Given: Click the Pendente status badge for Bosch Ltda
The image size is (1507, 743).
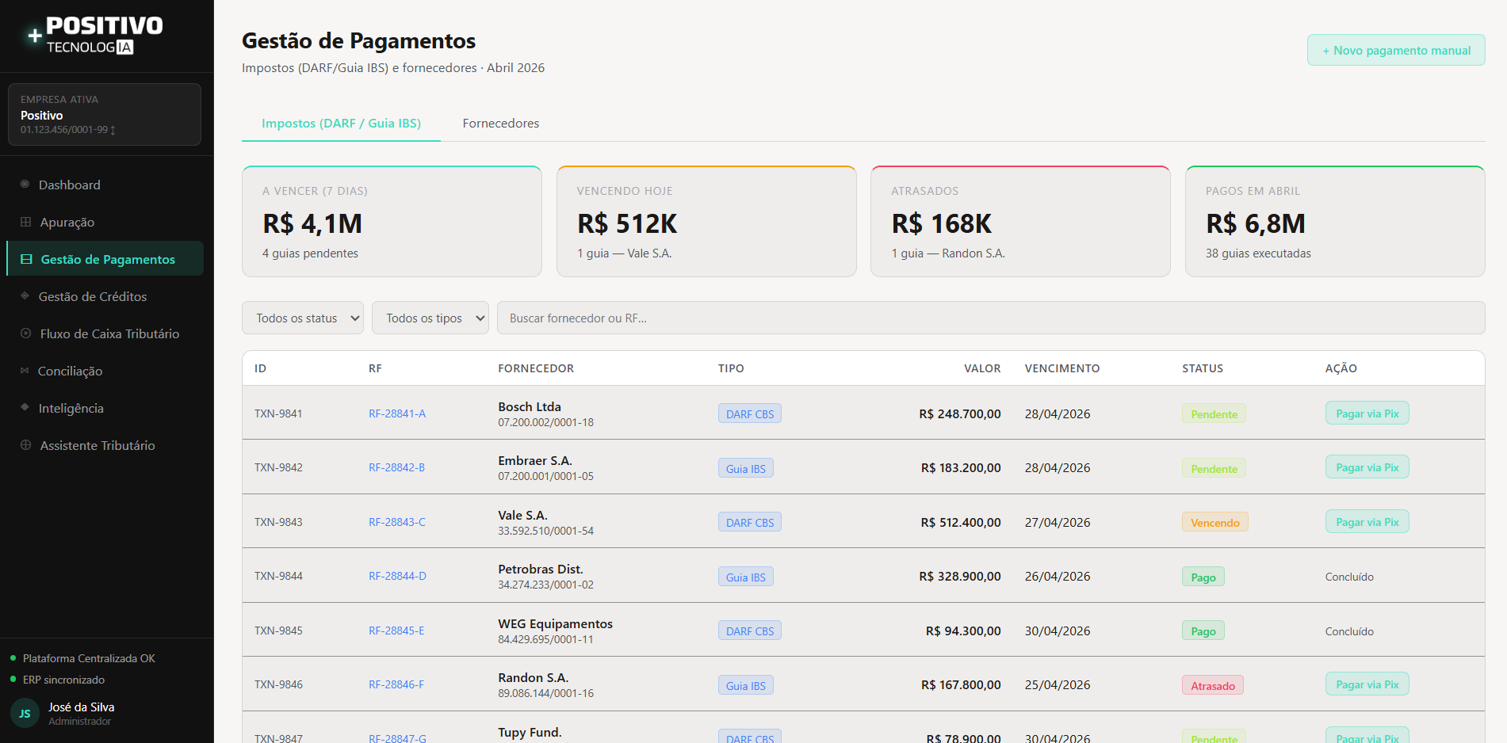Looking at the screenshot, I should (1214, 413).
